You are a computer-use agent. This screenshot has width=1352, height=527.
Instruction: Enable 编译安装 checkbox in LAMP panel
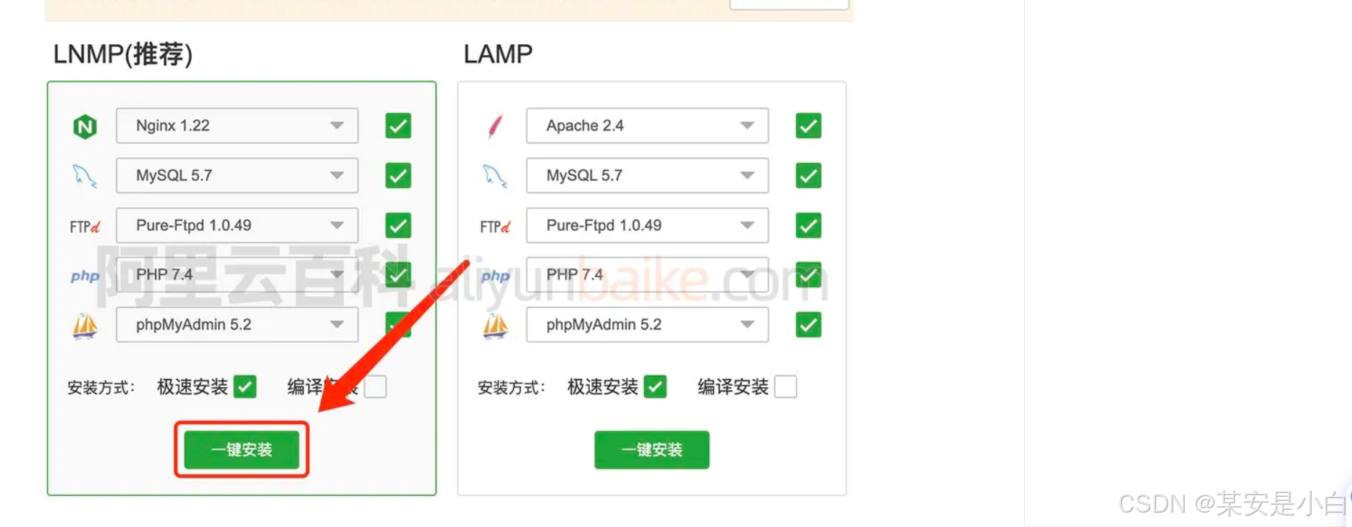click(x=785, y=387)
